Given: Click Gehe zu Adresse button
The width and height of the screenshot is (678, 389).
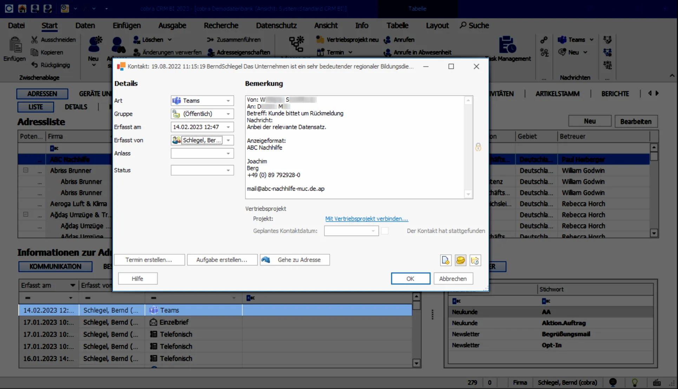Looking at the screenshot, I should tap(295, 260).
